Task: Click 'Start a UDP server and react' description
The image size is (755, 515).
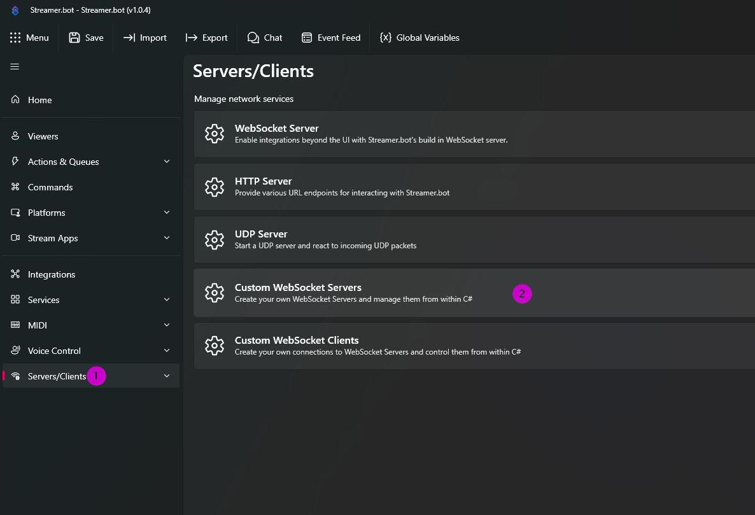Action: click(x=325, y=246)
